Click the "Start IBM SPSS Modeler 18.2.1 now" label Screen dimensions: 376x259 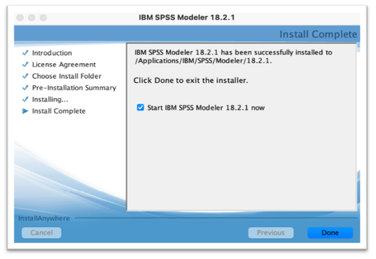click(206, 107)
